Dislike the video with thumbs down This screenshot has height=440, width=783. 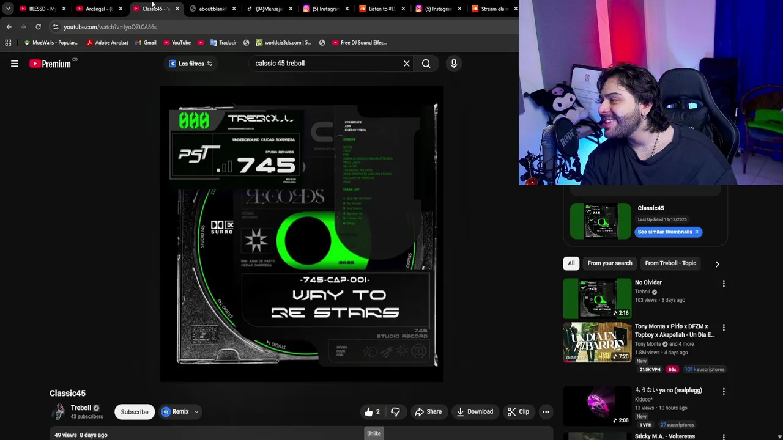(x=395, y=412)
